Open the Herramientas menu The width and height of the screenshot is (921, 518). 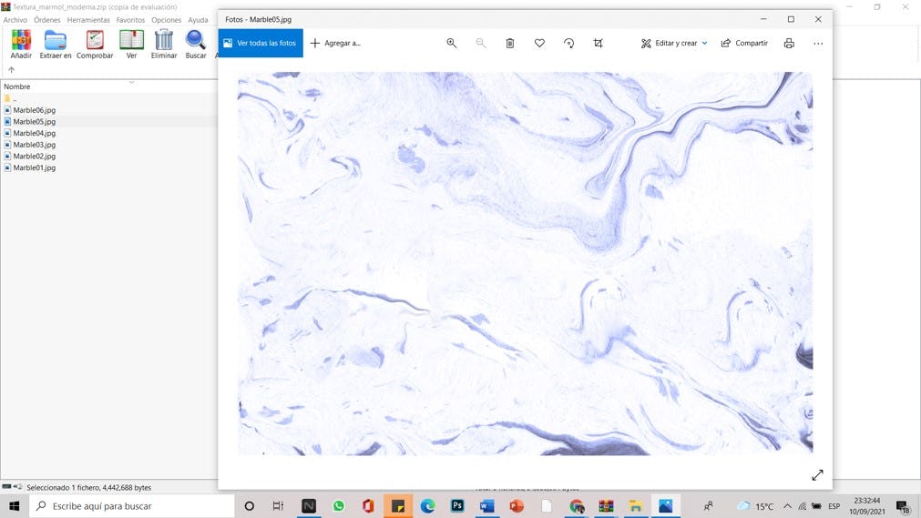click(x=88, y=20)
